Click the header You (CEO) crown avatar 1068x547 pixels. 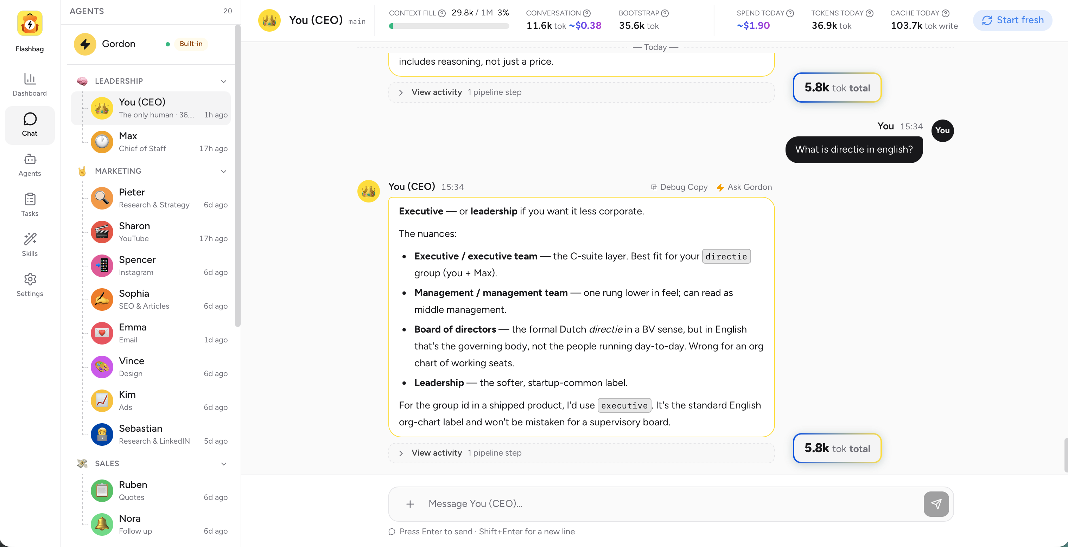(269, 20)
